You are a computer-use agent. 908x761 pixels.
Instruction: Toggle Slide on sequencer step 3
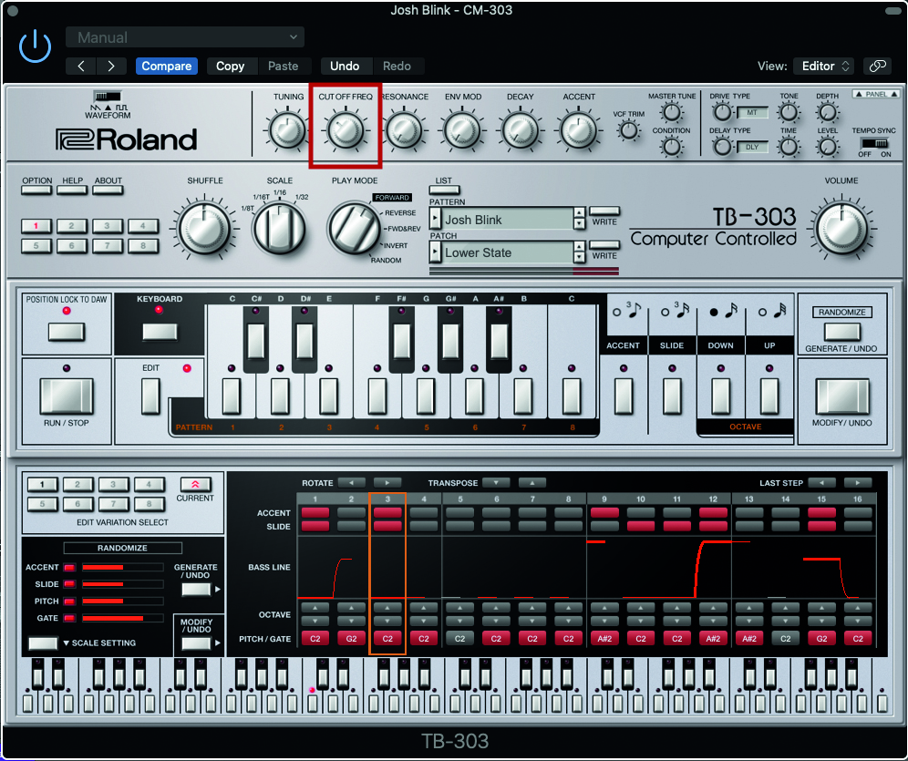387,526
